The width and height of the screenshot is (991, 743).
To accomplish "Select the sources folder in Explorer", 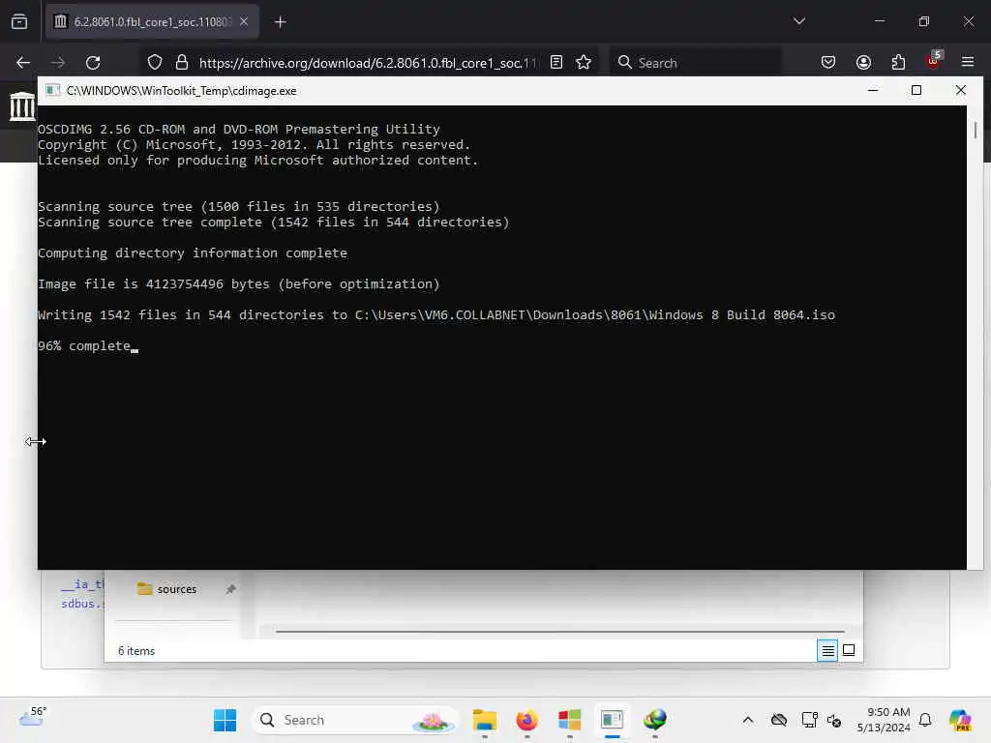I will pos(166,589).
